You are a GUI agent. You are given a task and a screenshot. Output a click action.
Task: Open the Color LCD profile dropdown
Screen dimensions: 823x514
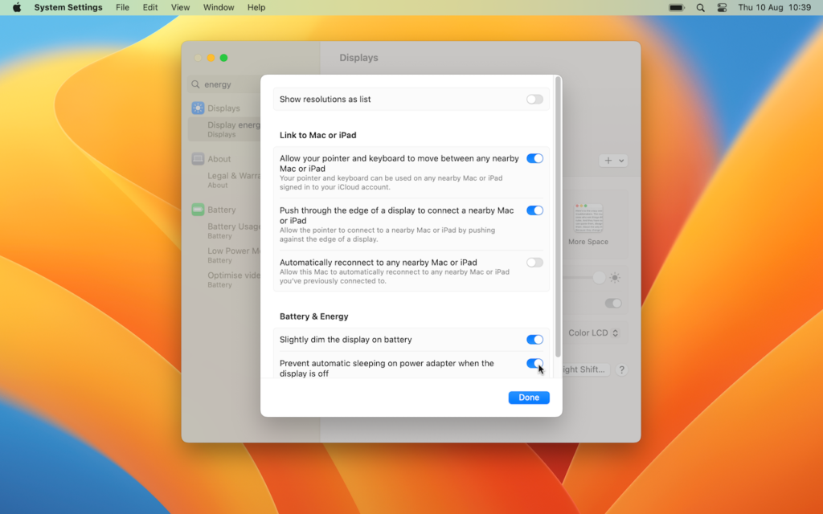[594, 332]
